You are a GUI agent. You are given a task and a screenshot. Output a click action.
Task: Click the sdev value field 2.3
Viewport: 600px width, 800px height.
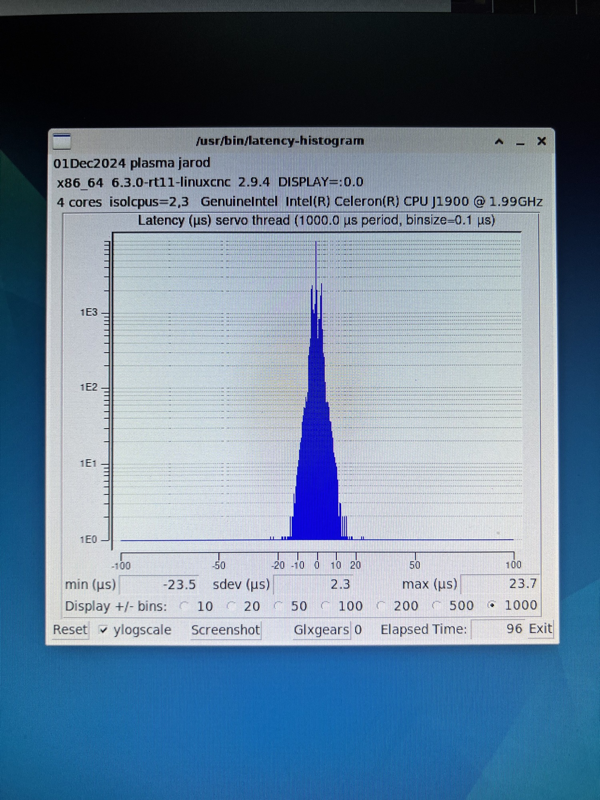[x=313, y=584]
